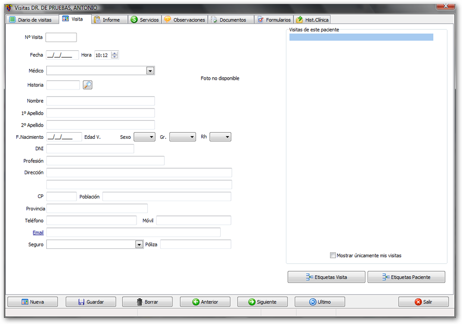
Task: Open the Seguro combo box
Action: tap(139, 245)
